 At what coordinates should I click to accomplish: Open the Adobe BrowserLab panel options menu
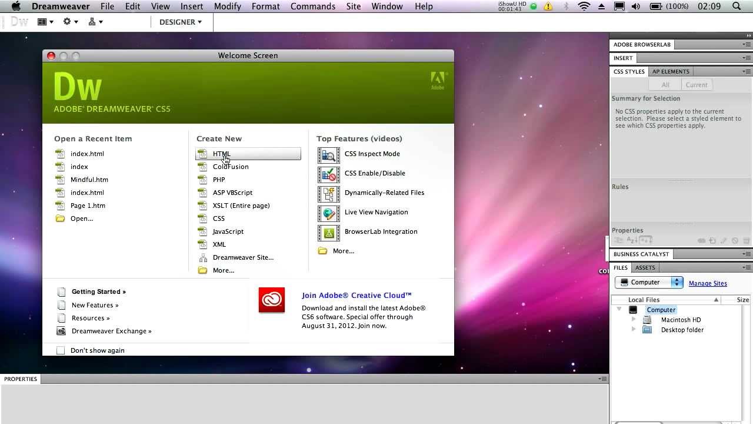coord(747,45)
